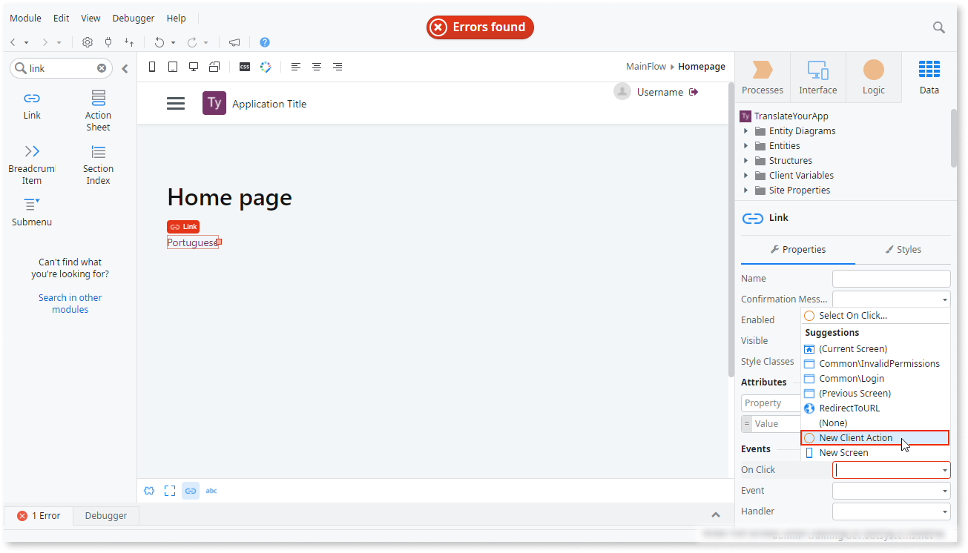This screenshot has width=968, height=553.
Task: Toggle the fullscreen preview brackets icon
Action: point(170,490)
